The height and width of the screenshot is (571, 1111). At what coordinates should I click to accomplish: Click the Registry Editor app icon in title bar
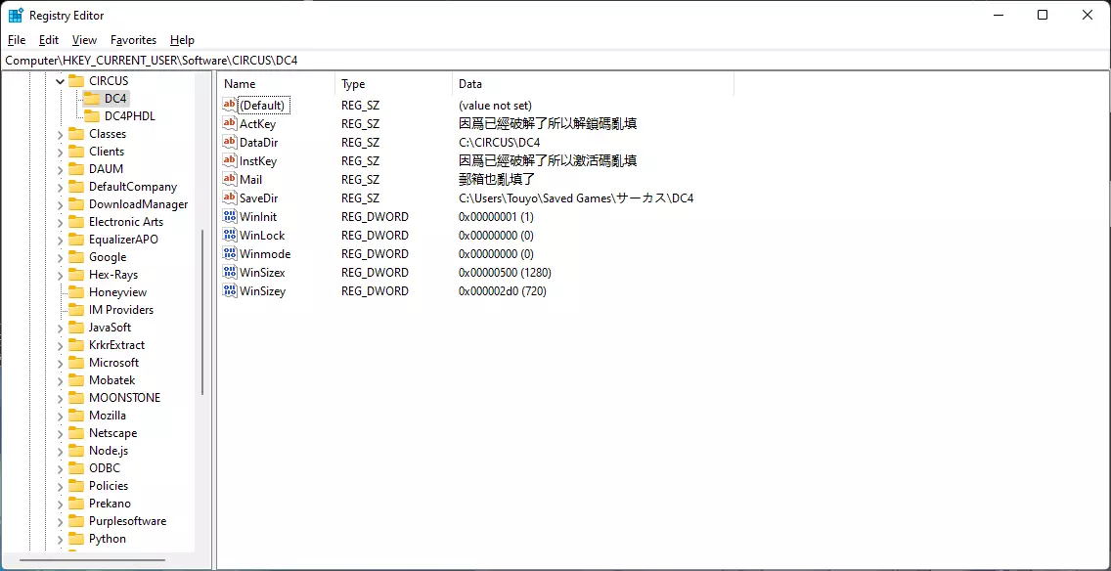(17, 16)
